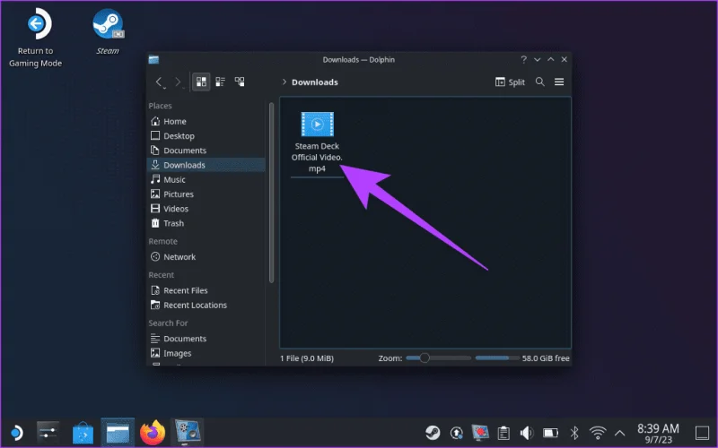
Task: Click the sidebar vertical scrollbar
Action: coord(272,192)
